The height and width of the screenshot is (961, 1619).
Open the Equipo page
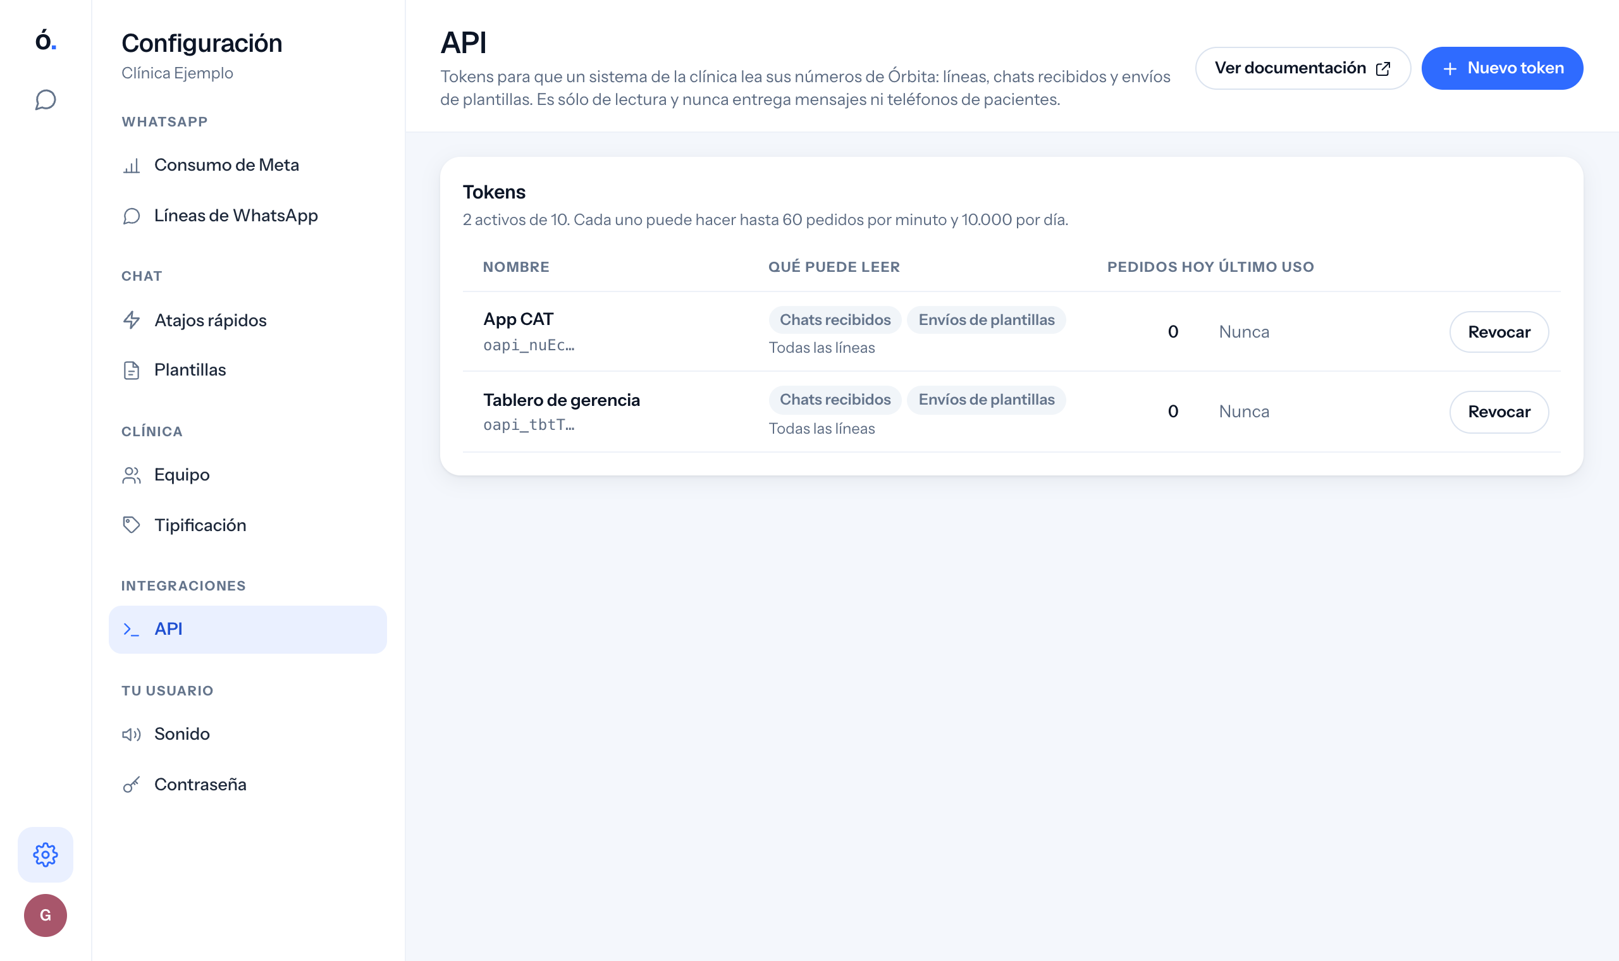pyautogui.click(x=247, y=475)
